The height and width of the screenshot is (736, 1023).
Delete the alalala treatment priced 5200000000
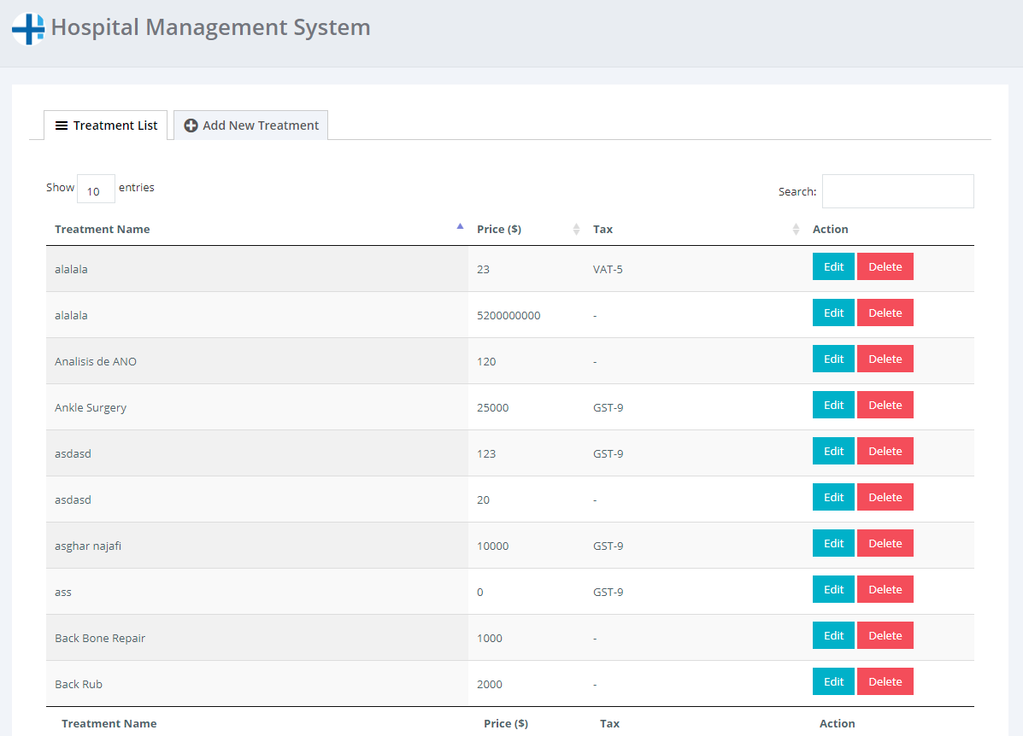[x=885, y=313]
